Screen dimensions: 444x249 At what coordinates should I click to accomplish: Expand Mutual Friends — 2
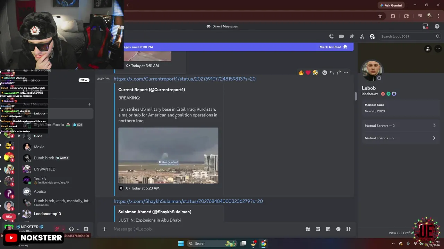(400, 138)
